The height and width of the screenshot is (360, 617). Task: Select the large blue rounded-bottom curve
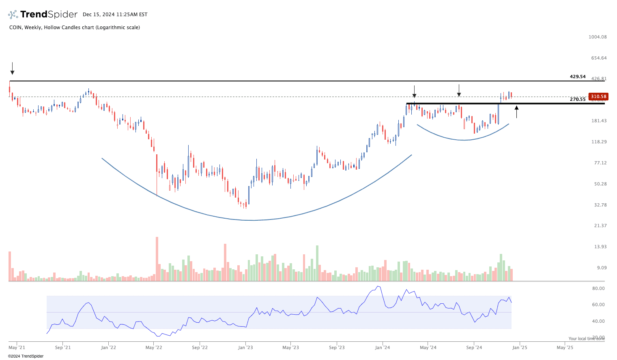254,220
